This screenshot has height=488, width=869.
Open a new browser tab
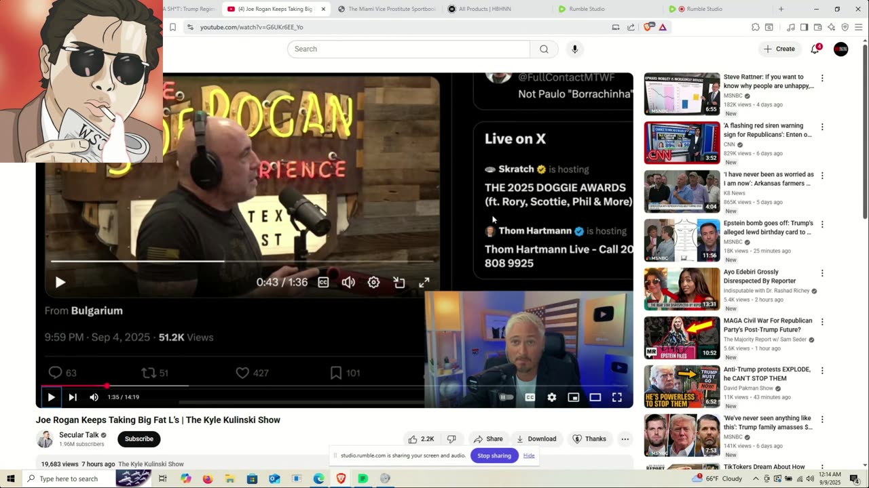[781, 9]
